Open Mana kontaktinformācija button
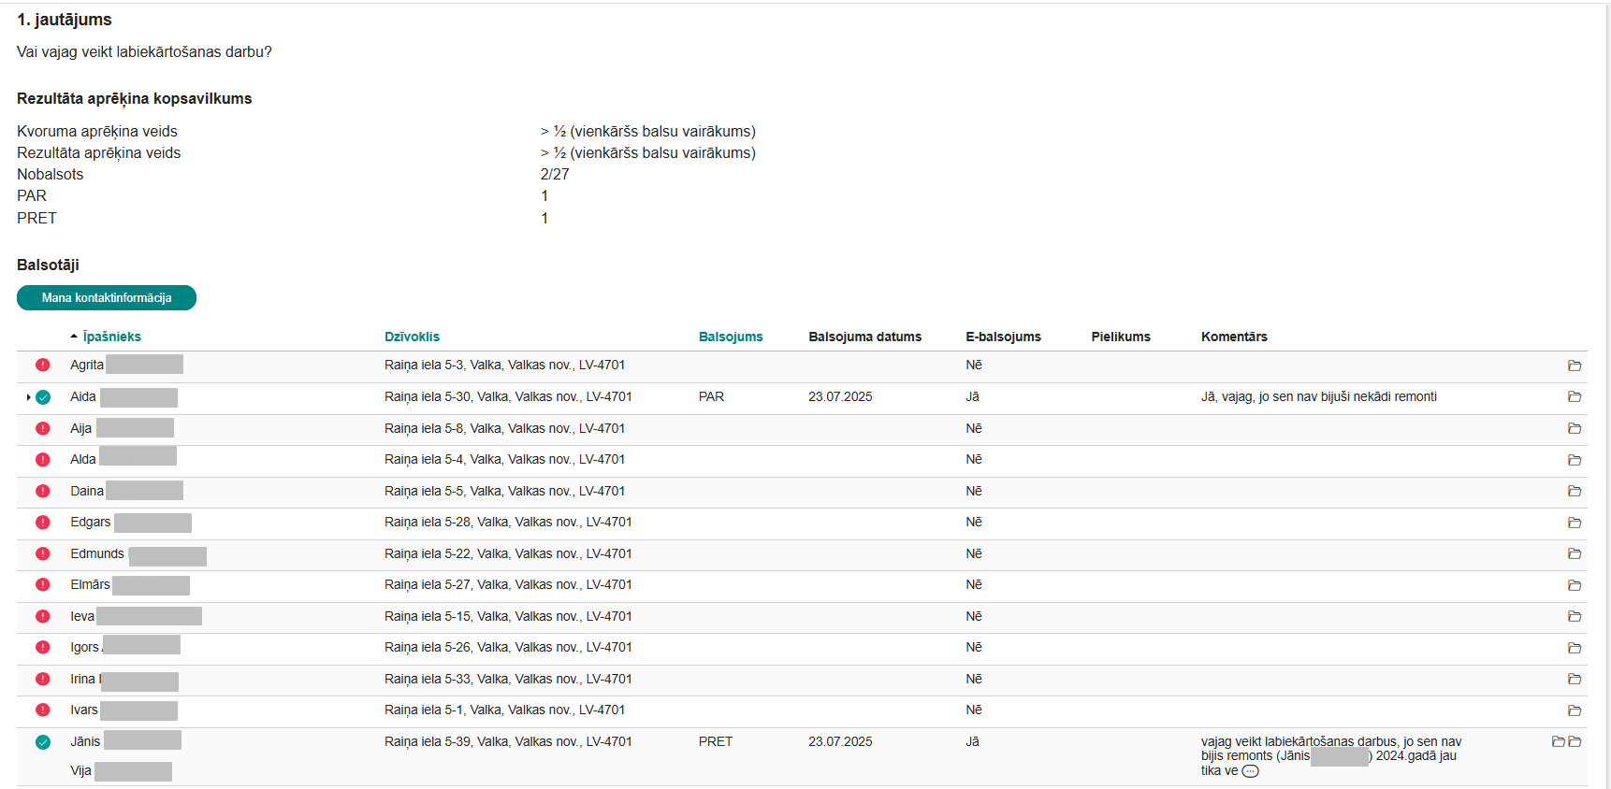 107,297
